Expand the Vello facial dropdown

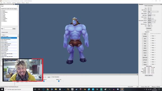point(151,15)
